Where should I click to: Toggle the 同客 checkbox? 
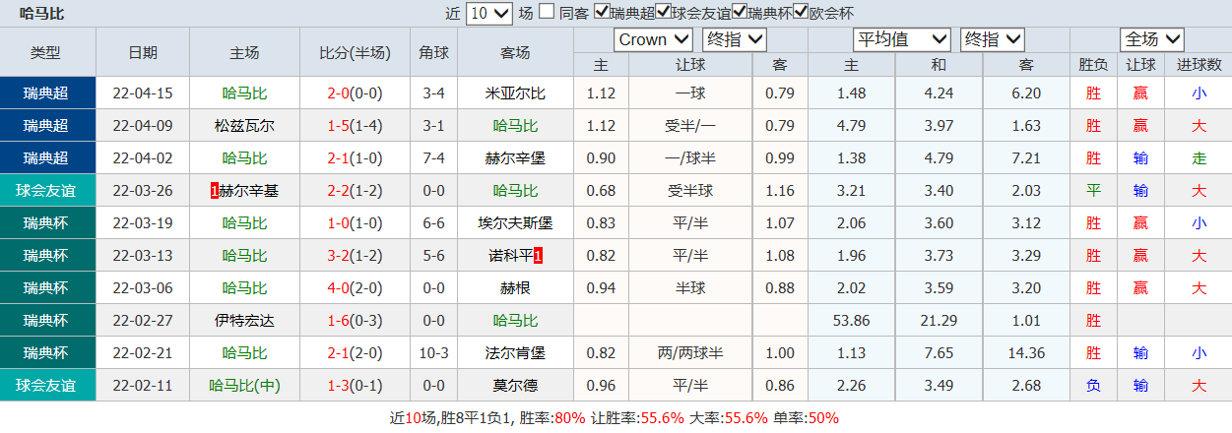(546, 13)
